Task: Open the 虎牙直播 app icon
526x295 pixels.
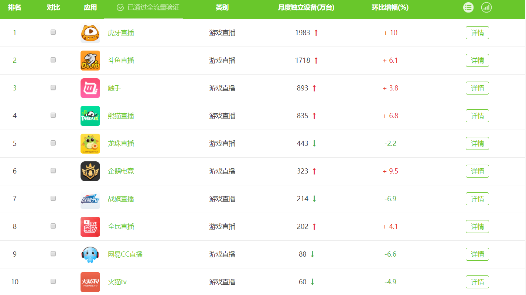Action: click(x=90, y=33)
